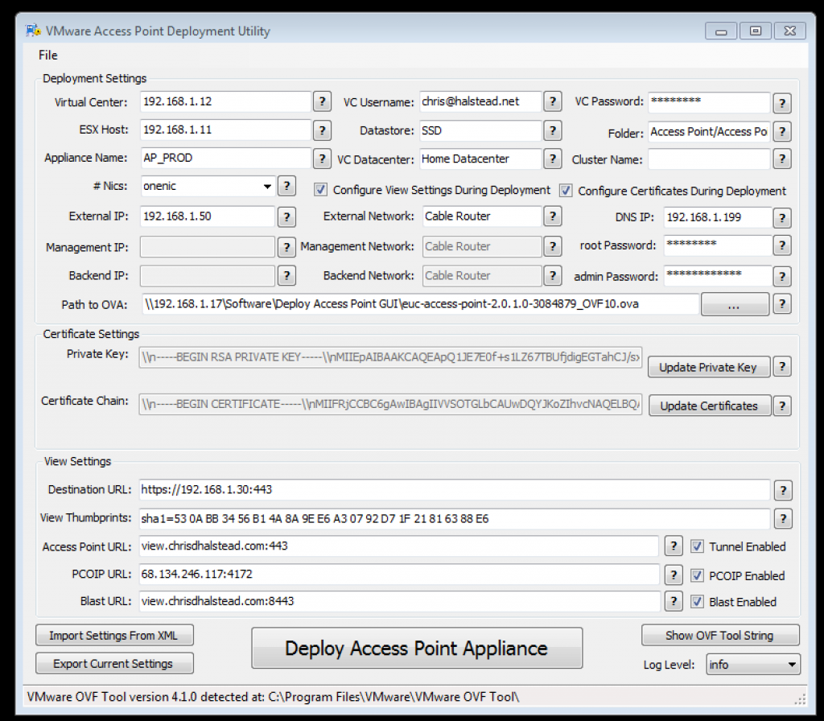
Task: Click the help icon next to View Thumbprints
Action: tap(783, 519)
